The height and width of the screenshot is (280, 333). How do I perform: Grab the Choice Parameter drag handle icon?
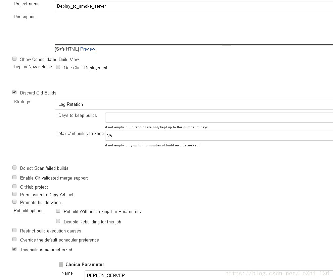click(x=61, y=264)
